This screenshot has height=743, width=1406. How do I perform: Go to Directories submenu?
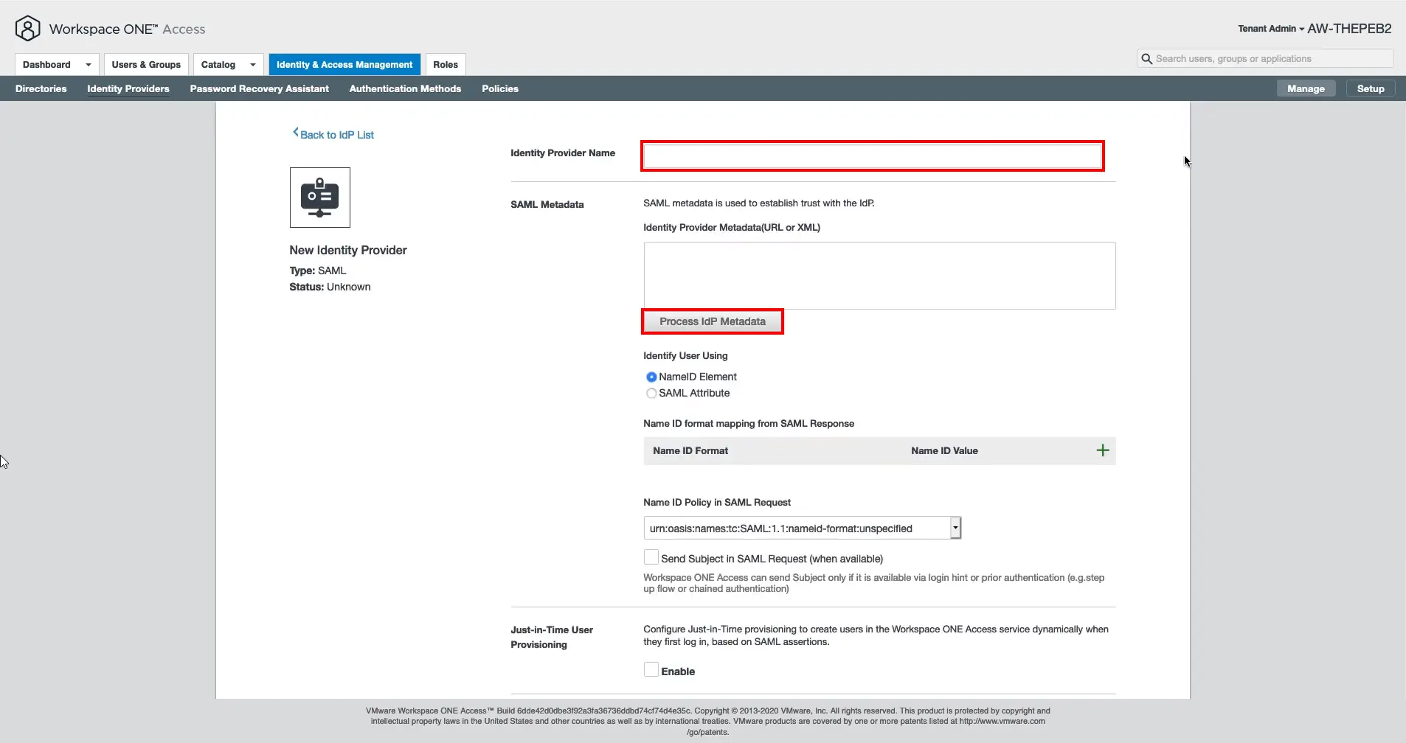tap(41, 88)
